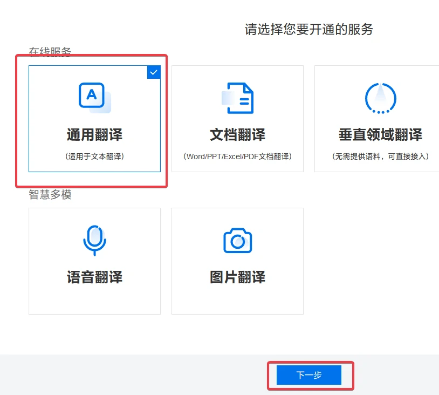
Task: Enable the 图片翻译 service card
Action: point(237,261)
